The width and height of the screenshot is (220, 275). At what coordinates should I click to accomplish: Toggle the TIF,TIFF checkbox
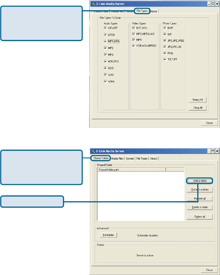pos(165,59)
